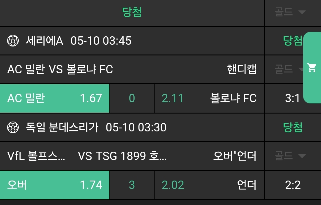Click the handicap value 0 cell
Image resolution: width=321 pixels, height=205 pixels.
(132, 98)
